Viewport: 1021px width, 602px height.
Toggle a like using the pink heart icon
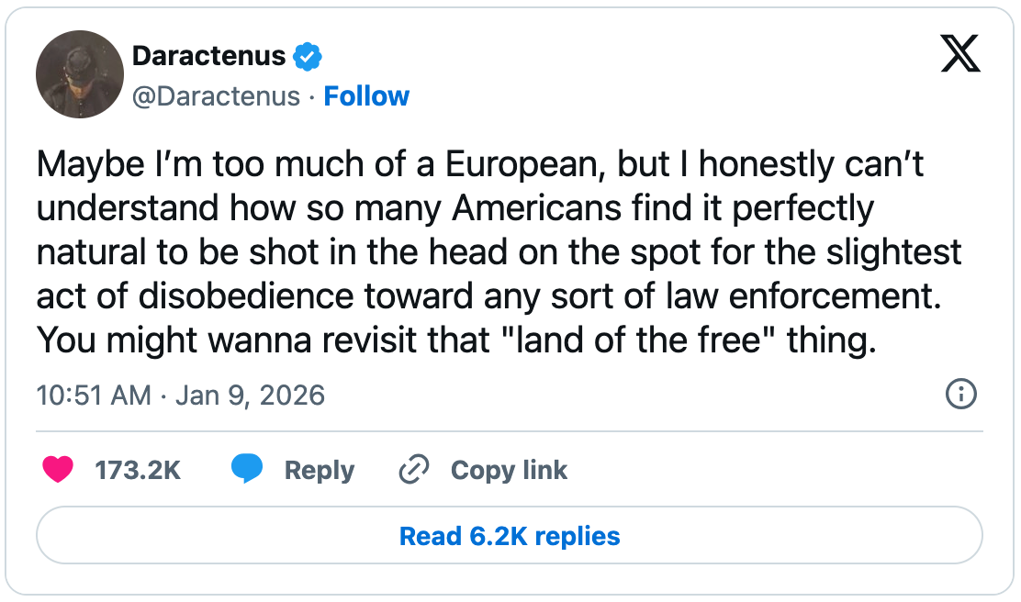[59, 469]
